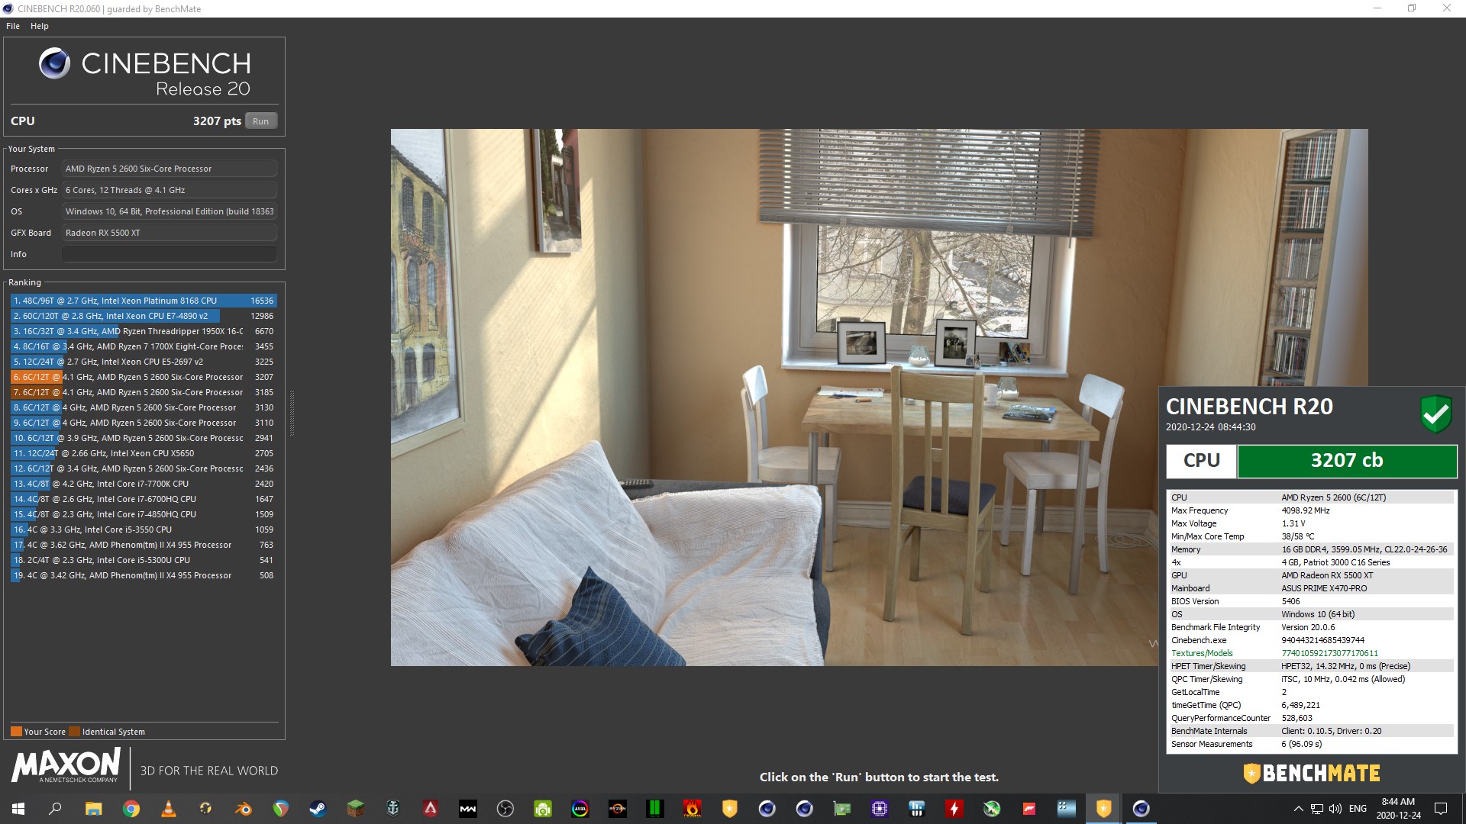Click the orange Your Score legend swatch
Screen dimensions: 1466x824
coord(16,732)
